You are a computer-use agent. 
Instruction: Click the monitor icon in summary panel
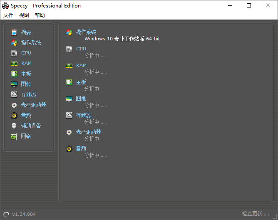tap(69, 99)
